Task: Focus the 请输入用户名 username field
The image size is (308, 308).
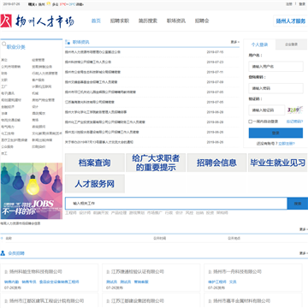Action: 275,67
